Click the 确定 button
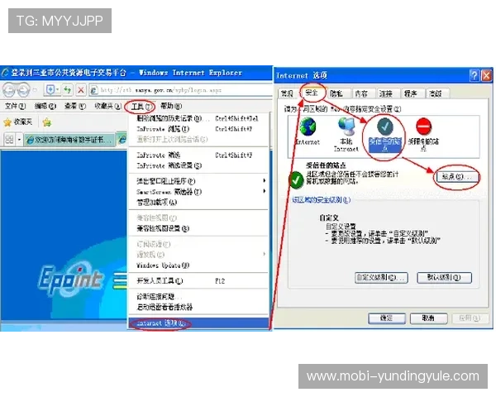This screenshot has height=397, width=496. click(x=387, y=318)
